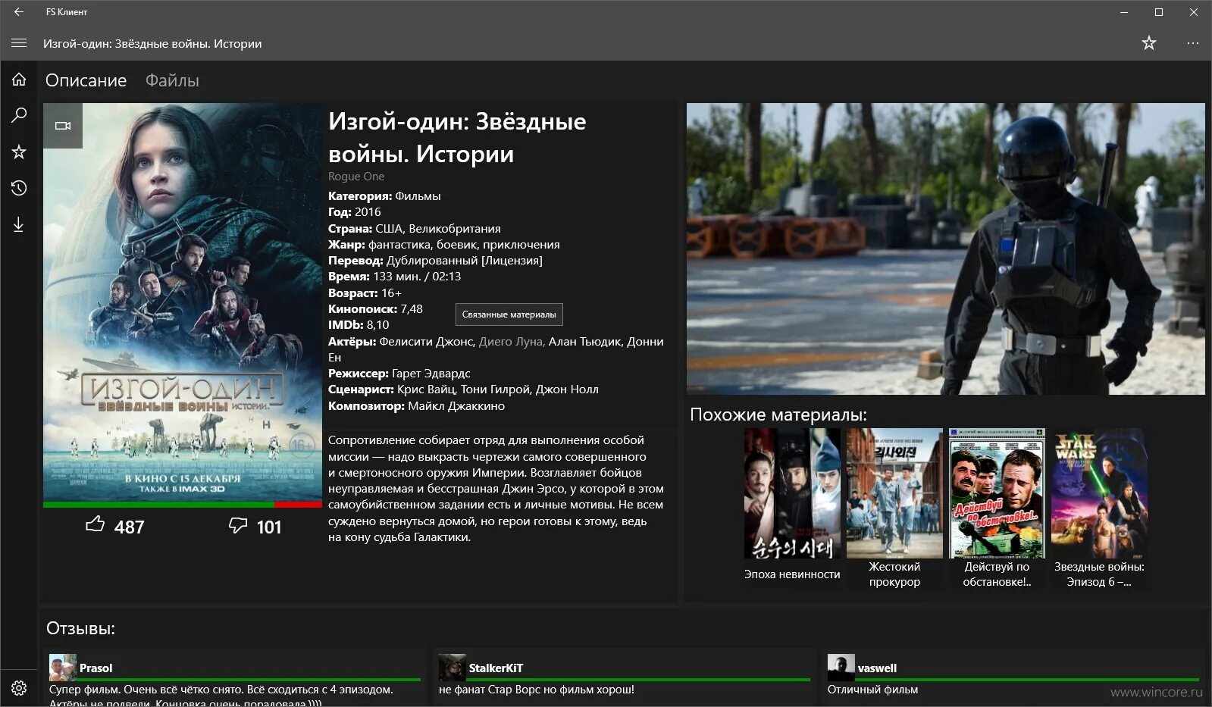
Task: Open the large movie still image
Action: click(x=945, y=249)
